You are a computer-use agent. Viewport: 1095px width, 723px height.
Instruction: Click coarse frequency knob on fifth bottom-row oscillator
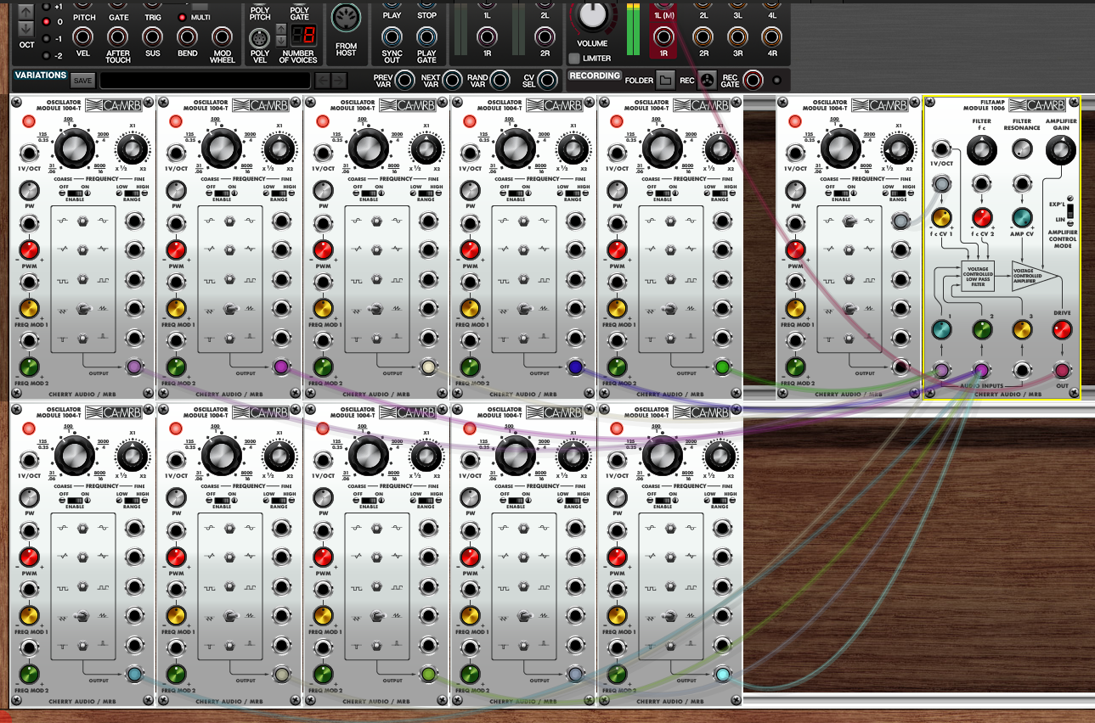(x=663, y=455)
